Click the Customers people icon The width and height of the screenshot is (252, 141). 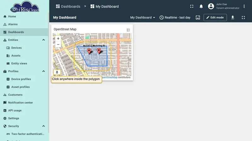point(5,95)
